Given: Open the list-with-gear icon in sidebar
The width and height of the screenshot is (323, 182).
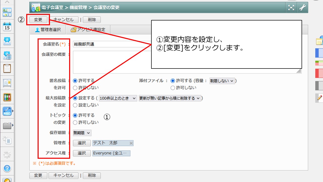Looking at the screenshot, I should pos(7,140).
